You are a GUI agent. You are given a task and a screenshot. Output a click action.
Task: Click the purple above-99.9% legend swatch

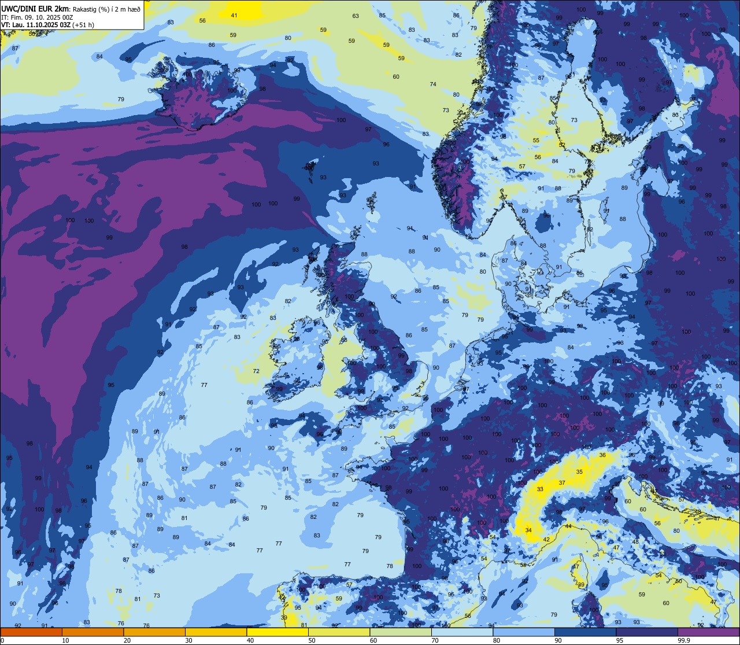(x=708, y=632)
